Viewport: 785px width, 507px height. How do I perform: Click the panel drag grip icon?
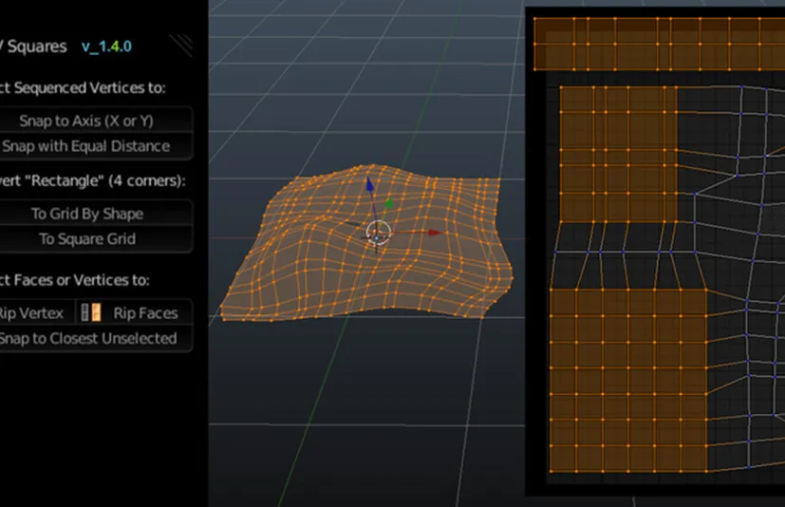(181, 46)
